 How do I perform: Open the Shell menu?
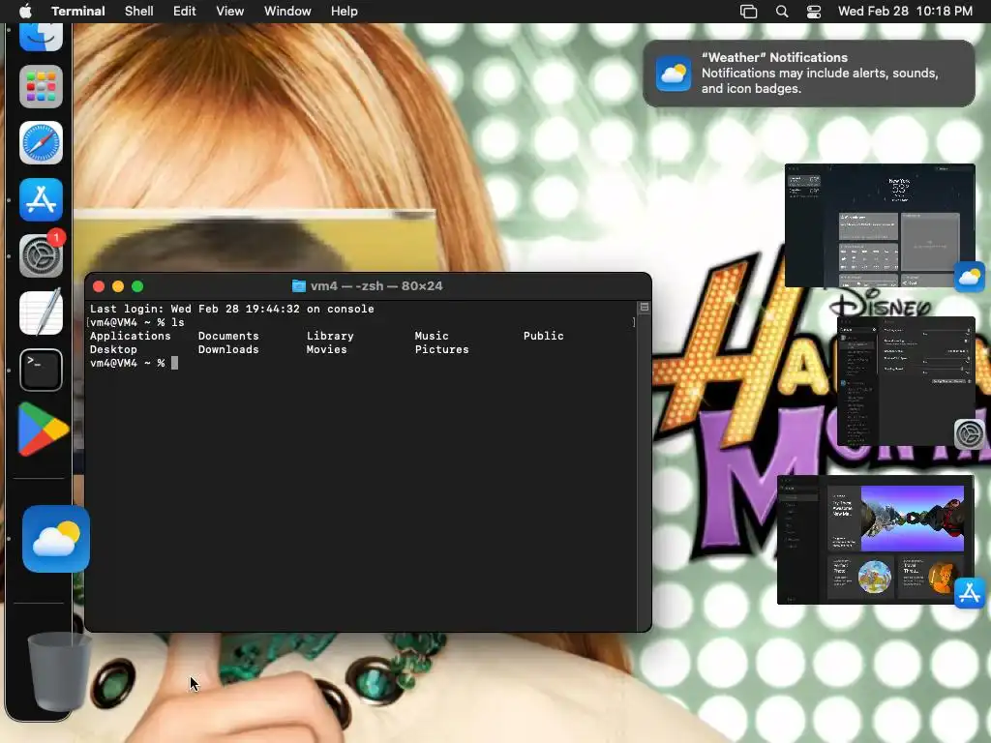(x=139, y=12)
